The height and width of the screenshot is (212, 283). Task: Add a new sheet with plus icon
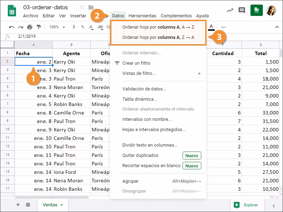click(x=18, y=205)
